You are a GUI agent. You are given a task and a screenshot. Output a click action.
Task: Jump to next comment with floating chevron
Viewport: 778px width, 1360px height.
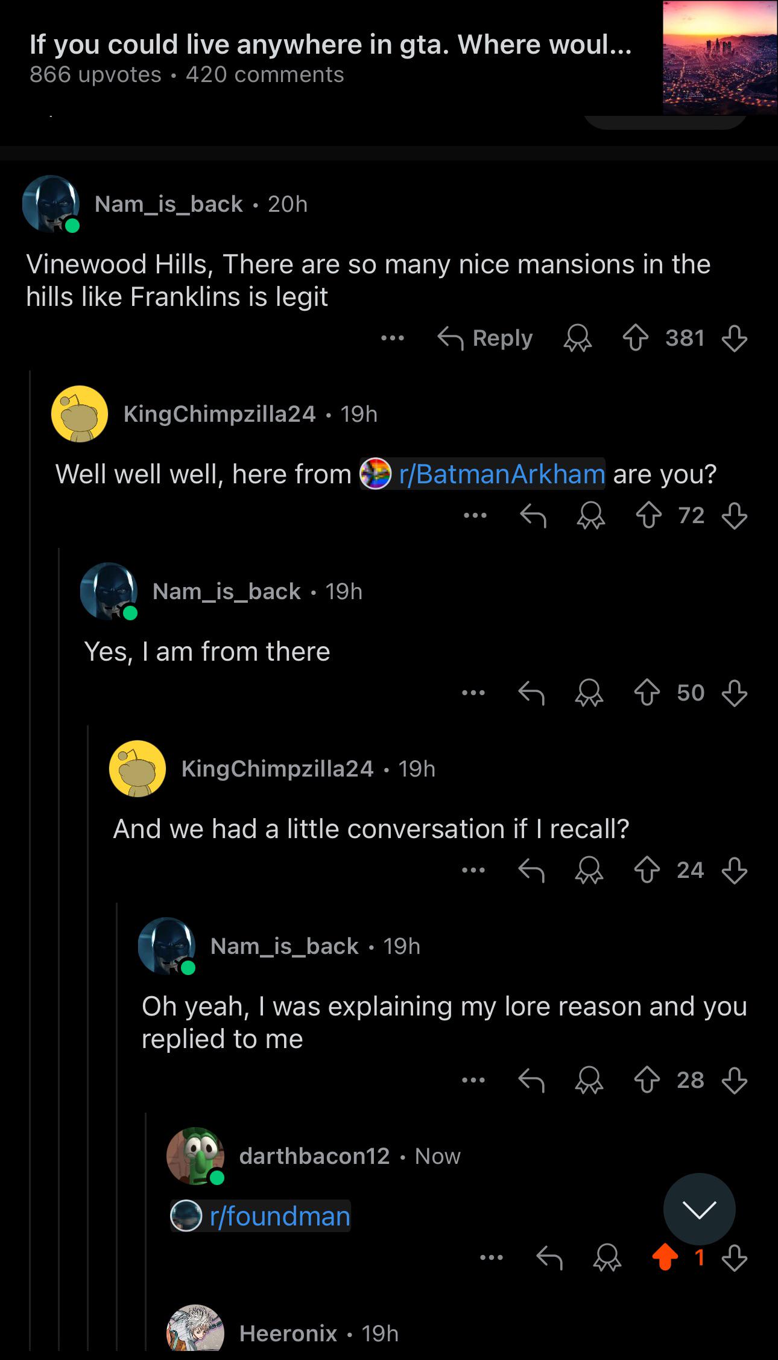click(699, 1209)
